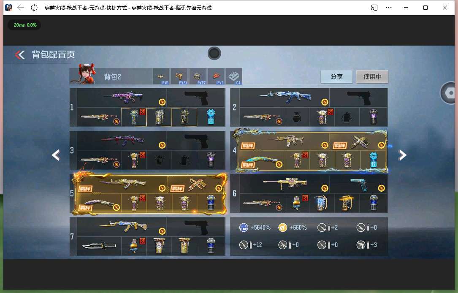
Task: Select primary weapon in slot 1
Action: point(122,98)
